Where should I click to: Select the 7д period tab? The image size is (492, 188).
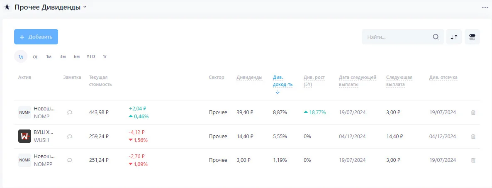tap(35, 56)
